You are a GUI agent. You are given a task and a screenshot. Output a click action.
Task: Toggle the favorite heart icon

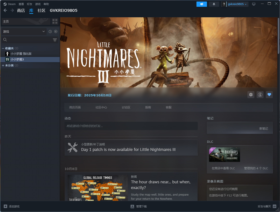(269, 95)
